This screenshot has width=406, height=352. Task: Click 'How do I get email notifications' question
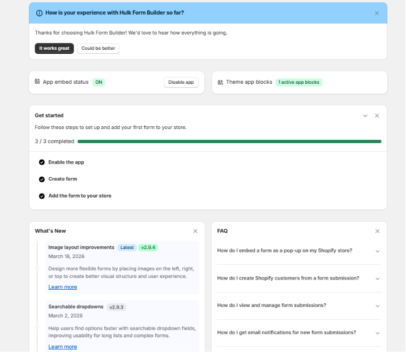(287, 333)
